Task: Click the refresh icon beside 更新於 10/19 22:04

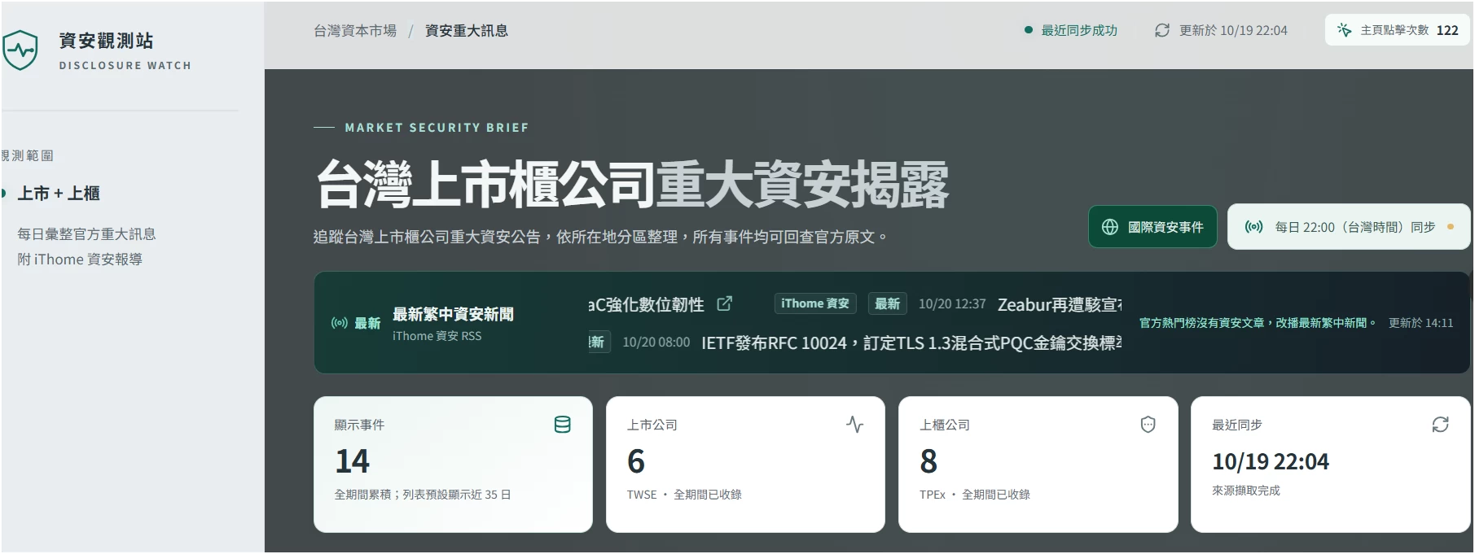Action: [x=1162, y=30]
